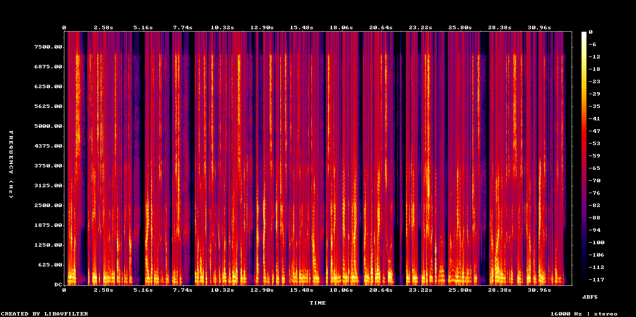This screenshot has height=317, width=636.
Task: Click the 0 marker on top time axis
Action: 64,28
